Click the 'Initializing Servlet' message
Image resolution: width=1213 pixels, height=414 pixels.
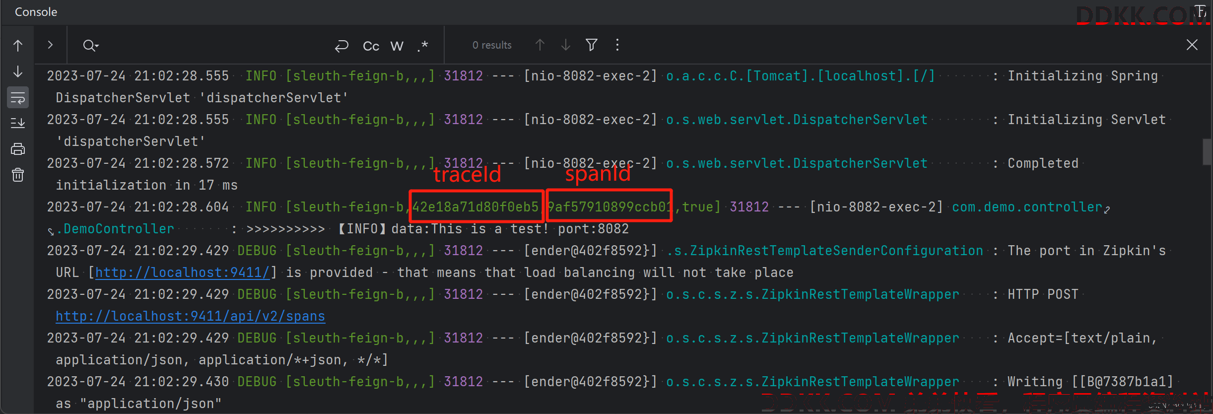[1086, 120]
